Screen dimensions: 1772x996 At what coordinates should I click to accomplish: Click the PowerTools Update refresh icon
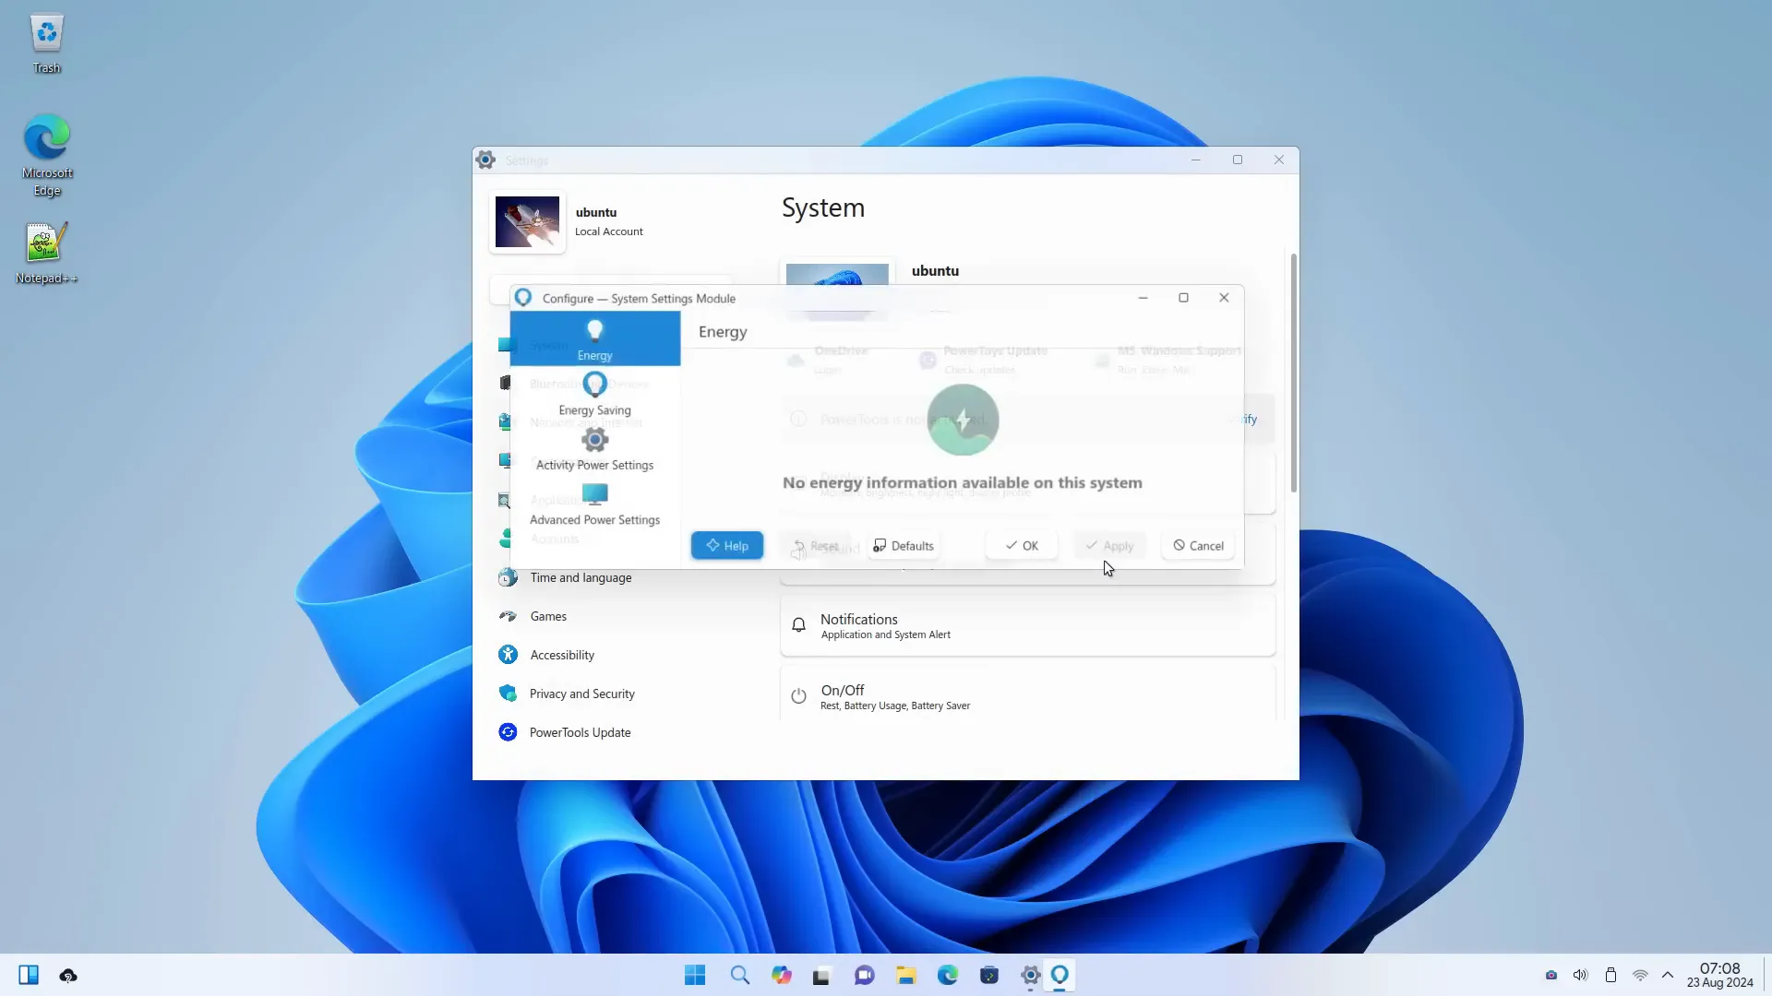tap(508, 732)
